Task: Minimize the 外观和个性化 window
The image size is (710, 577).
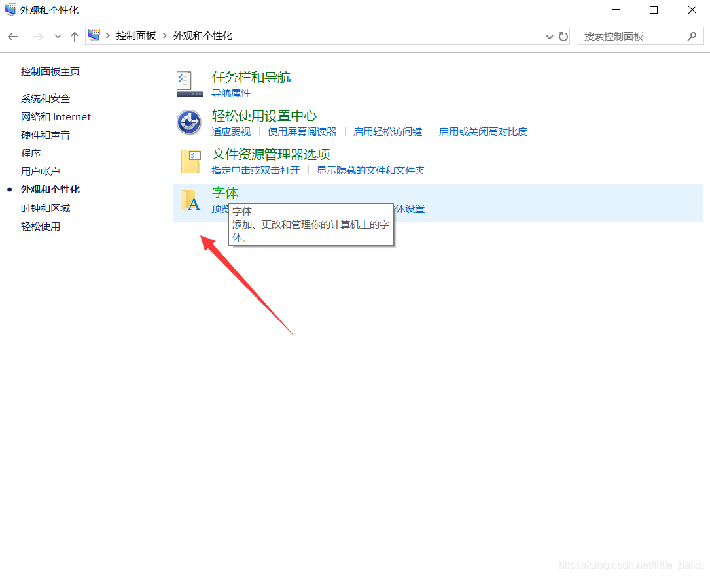Action: tap(616, 10)
